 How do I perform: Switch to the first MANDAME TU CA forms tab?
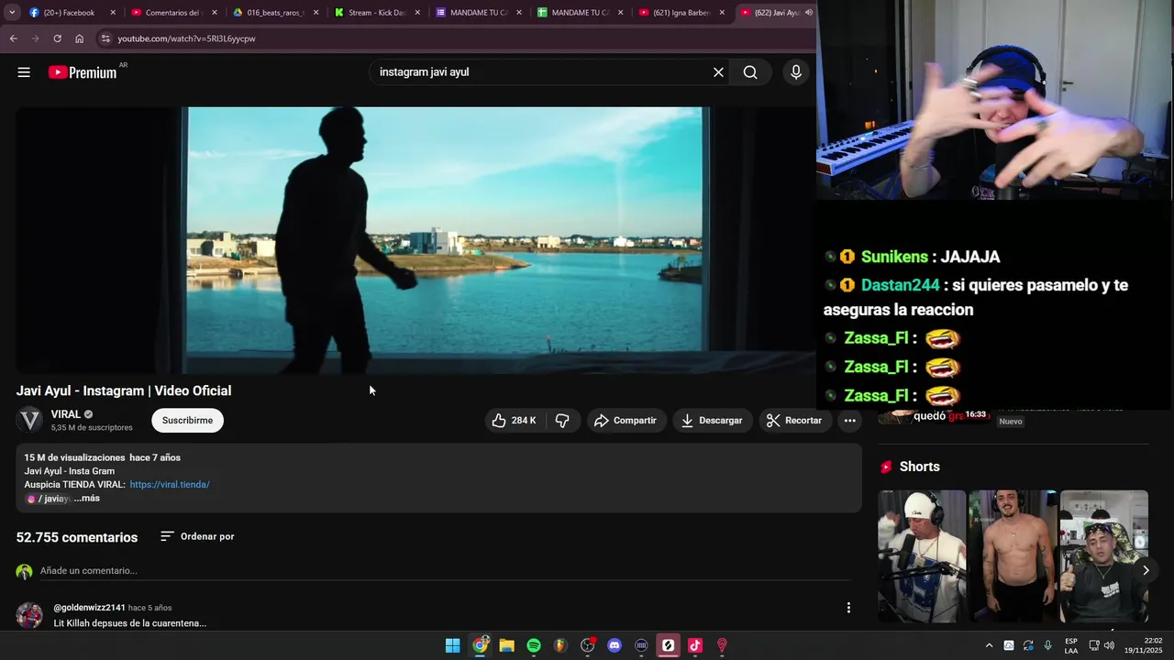(x=478, y=13)
